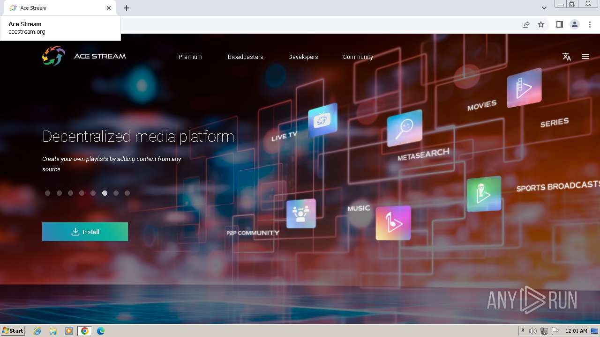The width and height of the screenshot is (600, 337).
Task: Open the Premium menu item
Action: (x=190, y=57)
